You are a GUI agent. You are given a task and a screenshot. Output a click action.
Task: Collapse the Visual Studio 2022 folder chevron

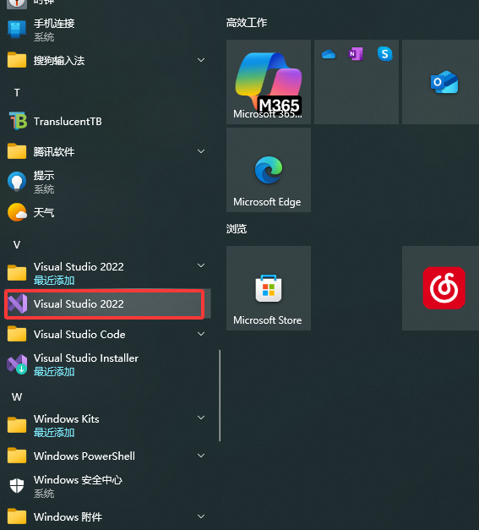coord(201,265)
